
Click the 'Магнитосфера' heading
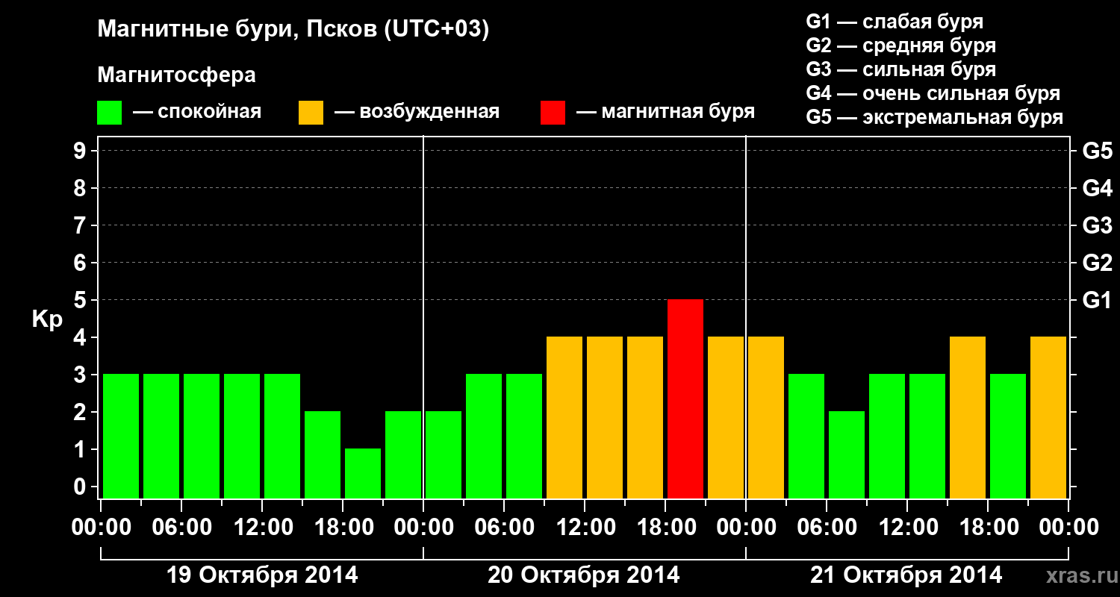coord(176,75)
